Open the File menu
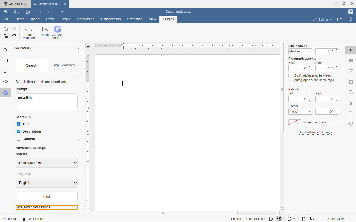This screenshot has width=356, height=222. 6,19
